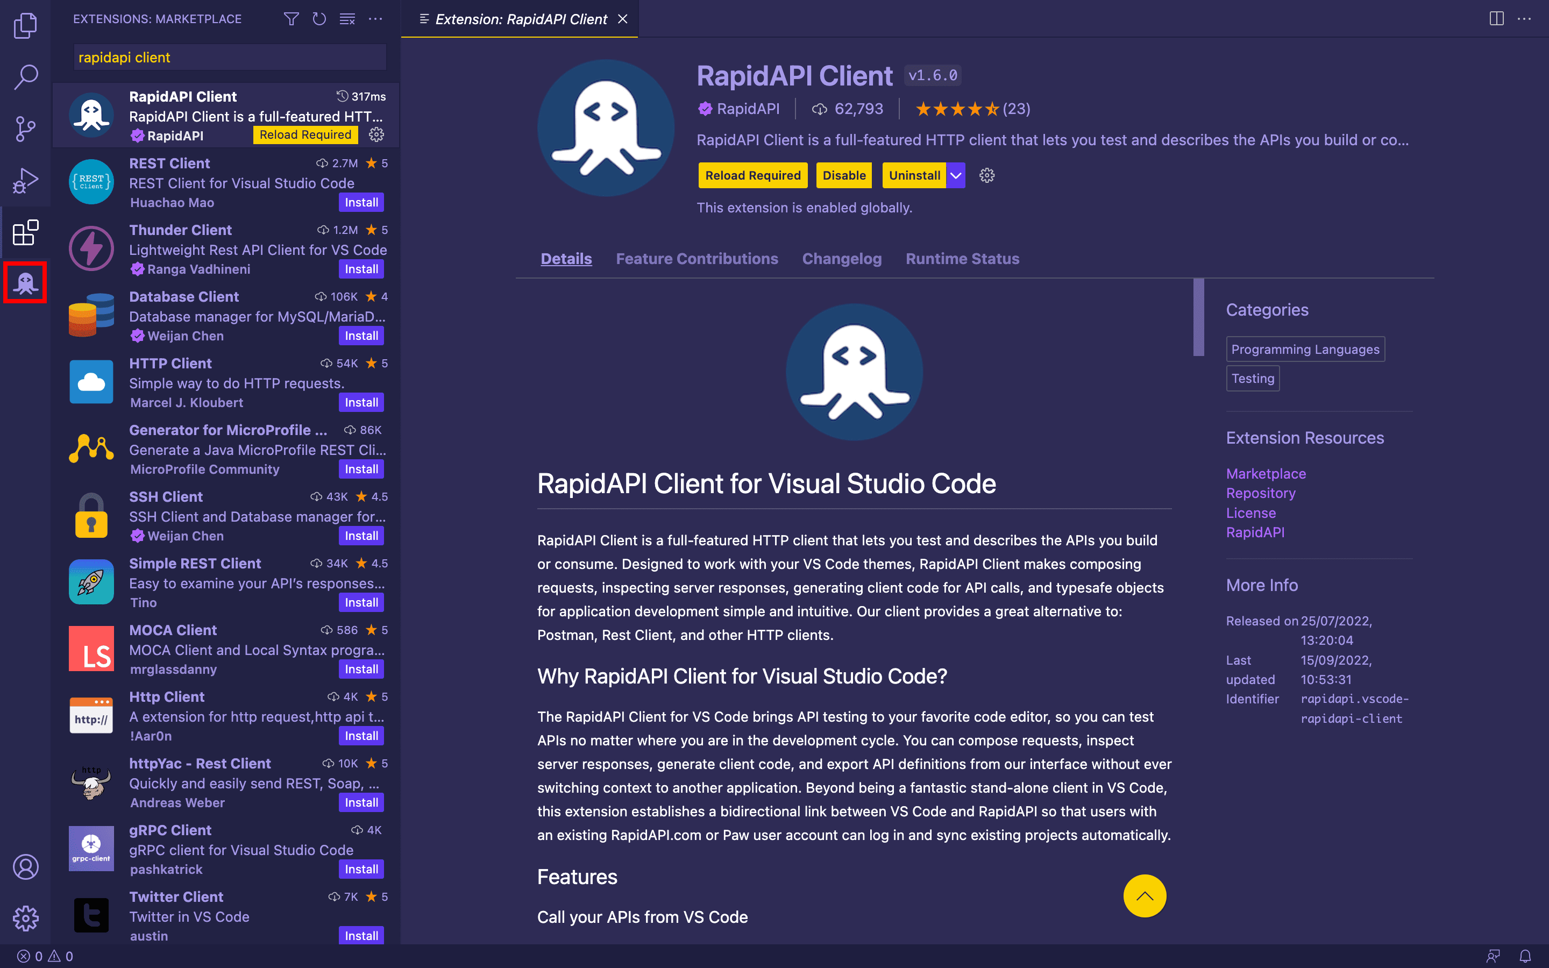Select the Database Client extension icon
Screen dimensions: 1549x968
click(x=91, y=315)
